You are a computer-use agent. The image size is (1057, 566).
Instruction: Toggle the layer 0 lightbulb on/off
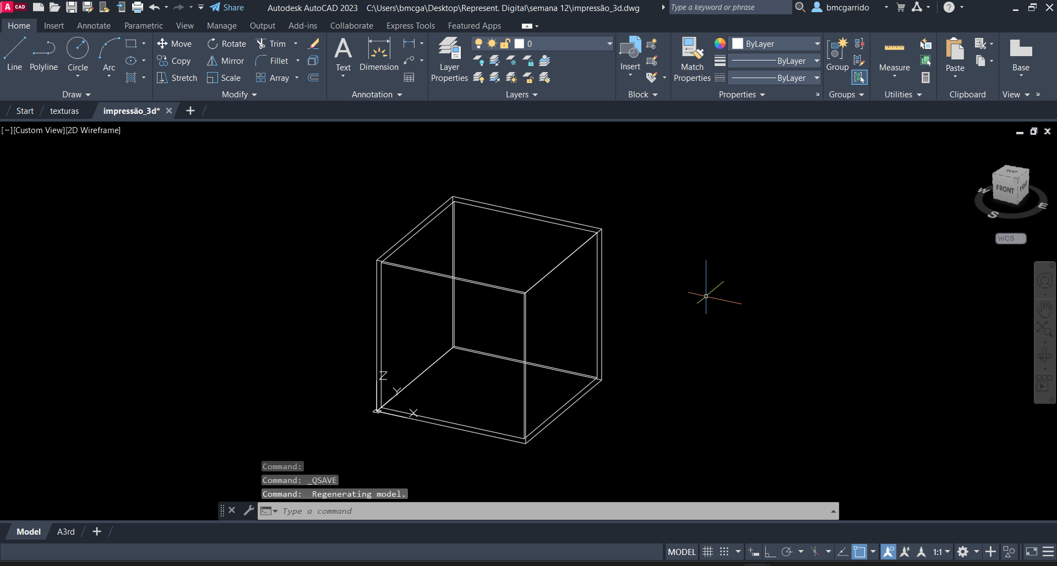[478, 43]
